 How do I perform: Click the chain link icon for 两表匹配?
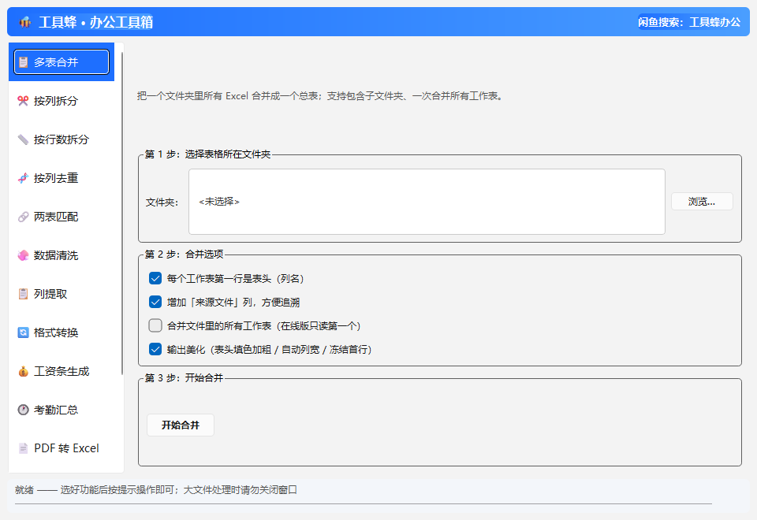point(23,217)
